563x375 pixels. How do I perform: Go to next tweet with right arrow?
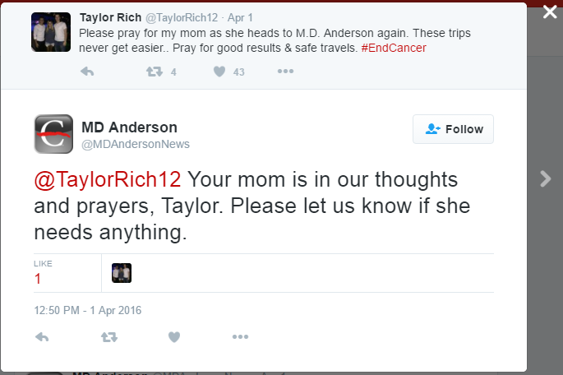(x=545, y=178)
